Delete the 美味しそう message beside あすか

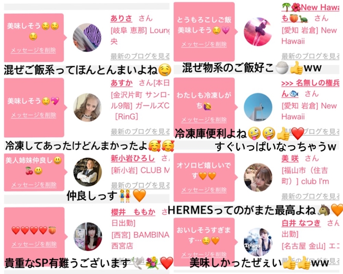coord(33,115)
